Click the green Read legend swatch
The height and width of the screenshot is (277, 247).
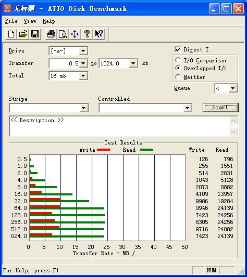146,150
